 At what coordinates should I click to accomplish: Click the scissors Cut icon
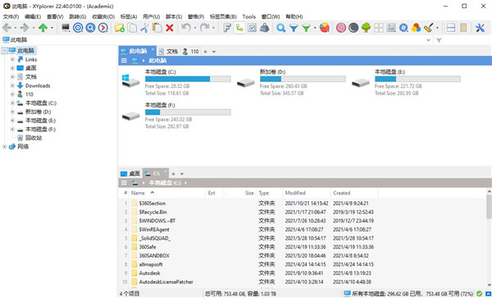tap(144, 28)
